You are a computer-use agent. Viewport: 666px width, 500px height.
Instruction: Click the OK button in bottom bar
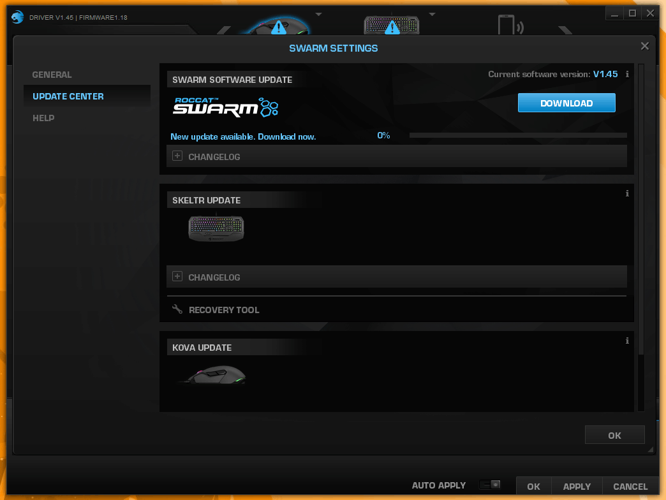pos(533,487)
